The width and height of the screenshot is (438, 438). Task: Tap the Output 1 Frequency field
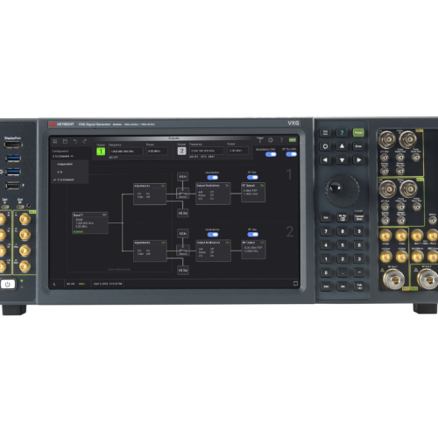coord(126,152)
